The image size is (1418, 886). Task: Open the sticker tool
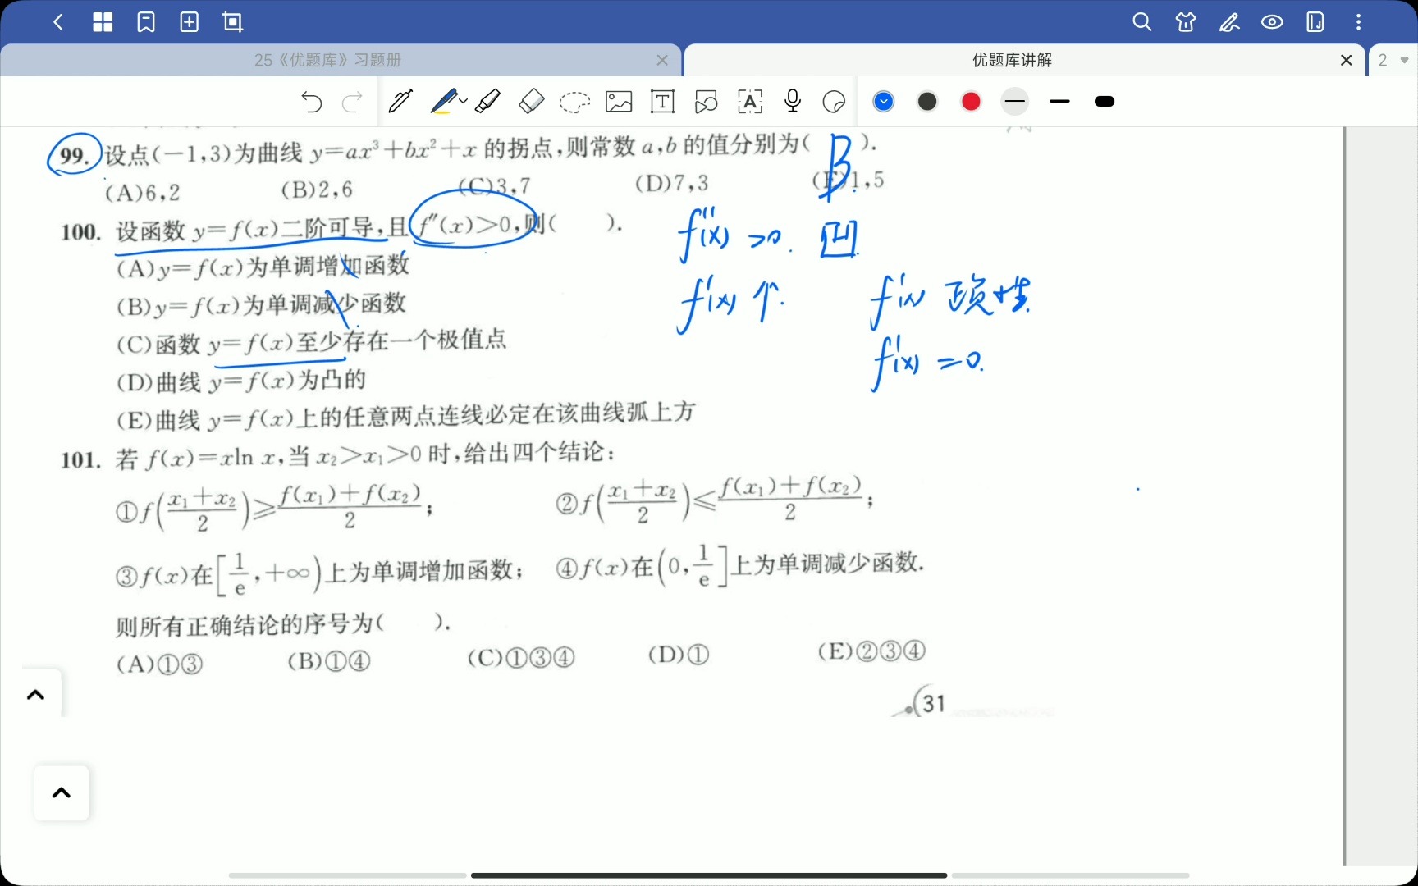(834, 102)
